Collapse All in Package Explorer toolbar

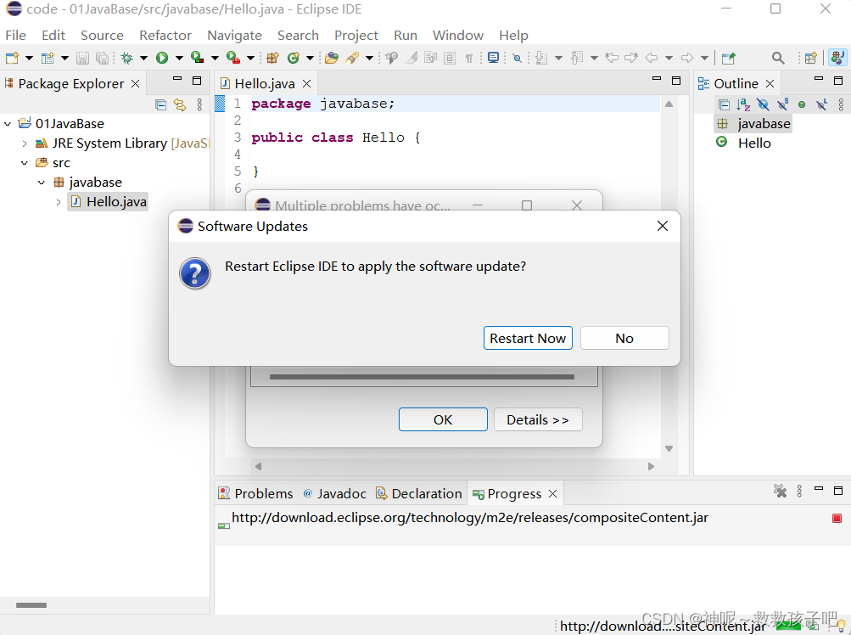(x=160, y=104)
